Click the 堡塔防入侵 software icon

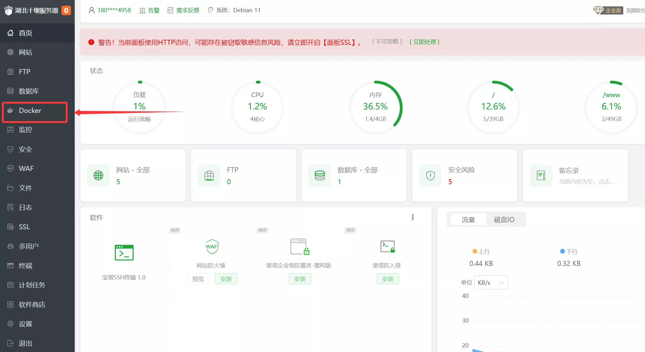(x=387, y=247)
